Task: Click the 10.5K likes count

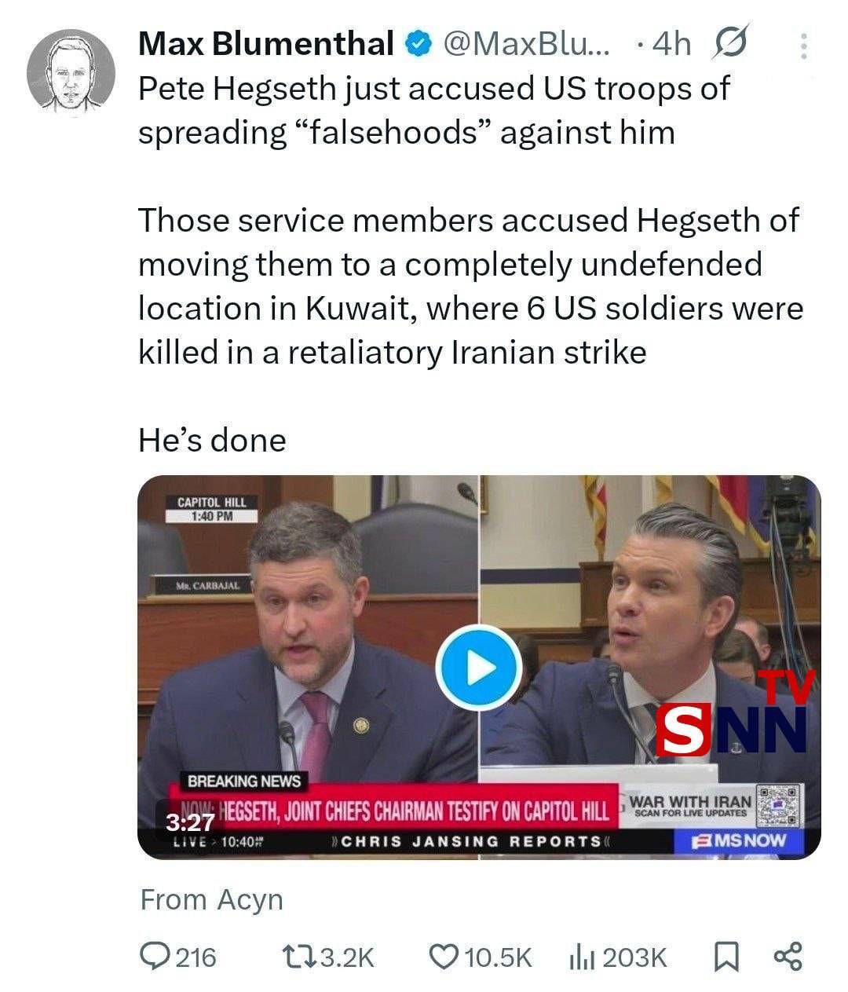Action: pyautogui.click(x=499, y=957)
